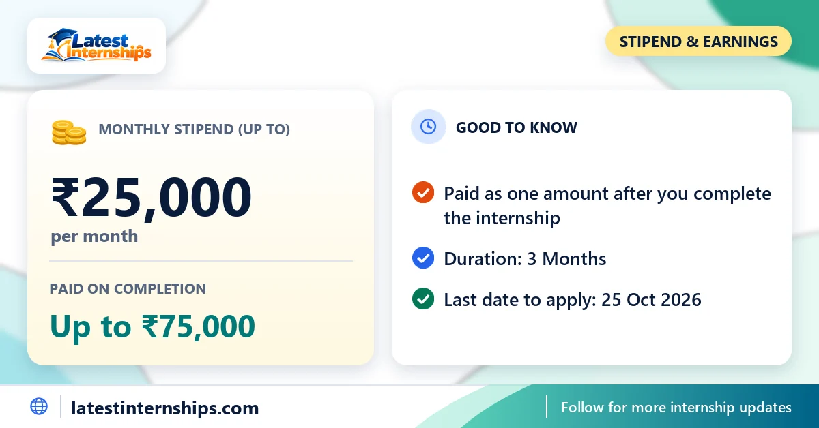Viewport: 819px width, 428px height.
Task: Click the orange checkmark beside paid amount
Action: (423, 193)
